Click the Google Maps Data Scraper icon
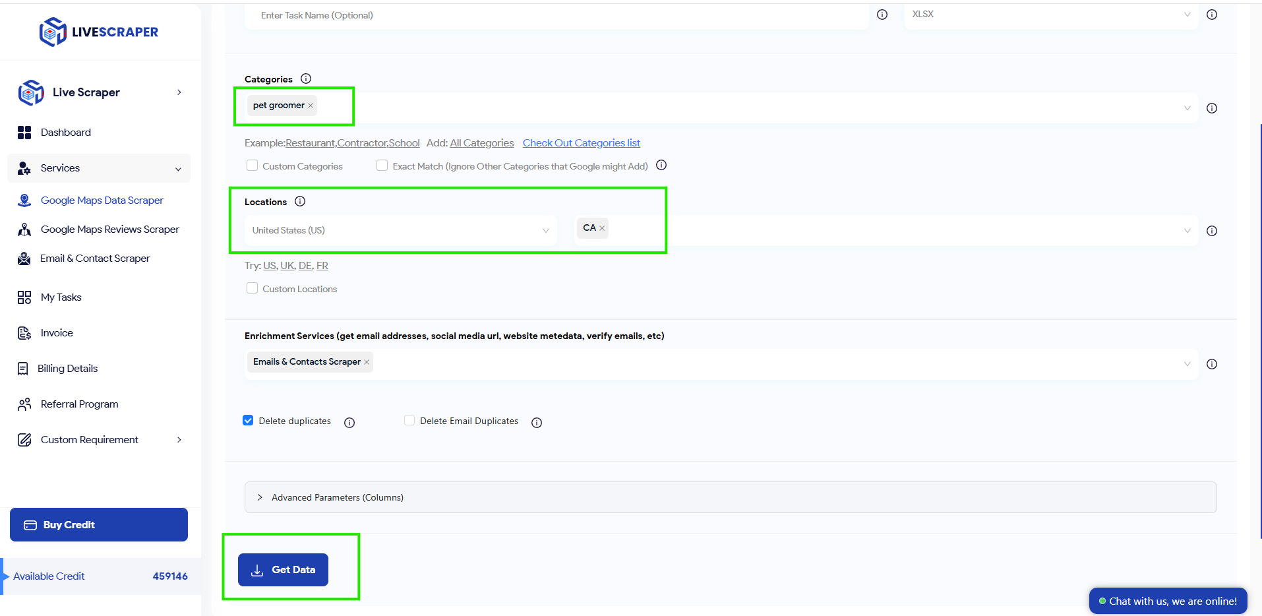This screenshot has width=1262, height=616. click(24, 200)
